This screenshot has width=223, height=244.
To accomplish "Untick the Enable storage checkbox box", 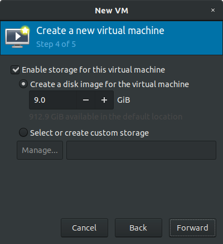I will (15, 70).
